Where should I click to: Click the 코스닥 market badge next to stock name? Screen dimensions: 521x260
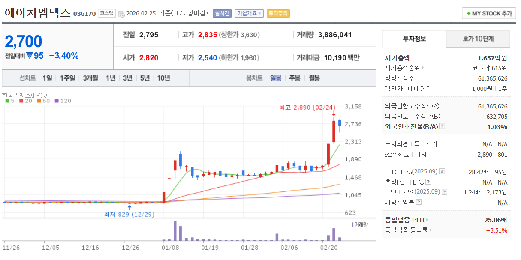[x=108, y=12]
